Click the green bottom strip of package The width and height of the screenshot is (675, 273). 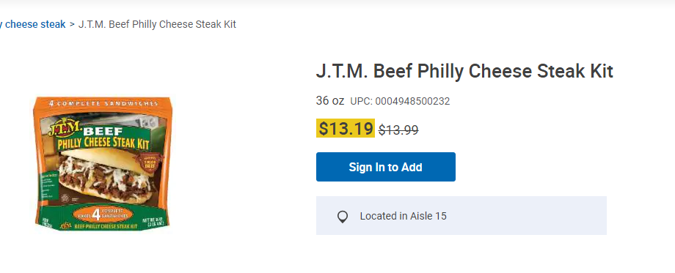(103, 225)
